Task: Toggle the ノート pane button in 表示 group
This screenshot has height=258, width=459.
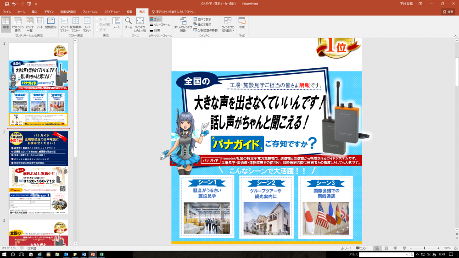Action: [116, 23]
